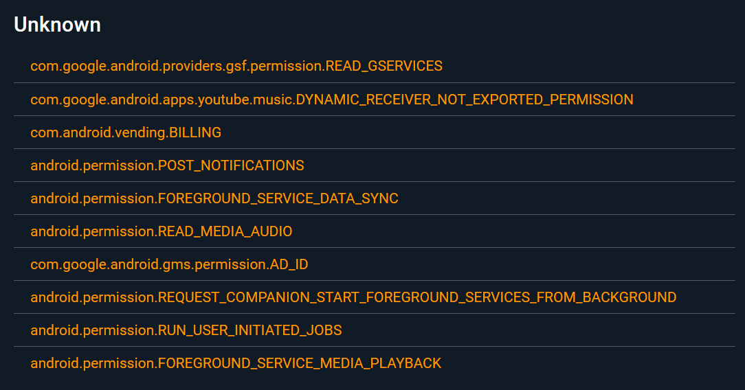Open the FOREGROUND_SERVICE_DATA_SYNC permission
Image resolution: width=745 pixels, height=390 pixels.
(x=214, y=198)
